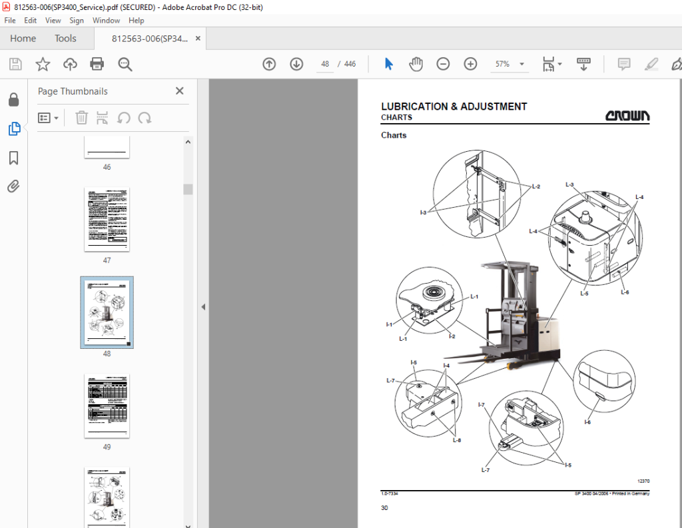The height and width of the screenshot is (528, 682).
Task: Go to the previous page arrow
Action: 269,65
